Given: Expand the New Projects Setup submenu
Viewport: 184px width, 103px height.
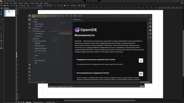Looking at the screenshot, I should pyautogui.click(x=46, y=51).
